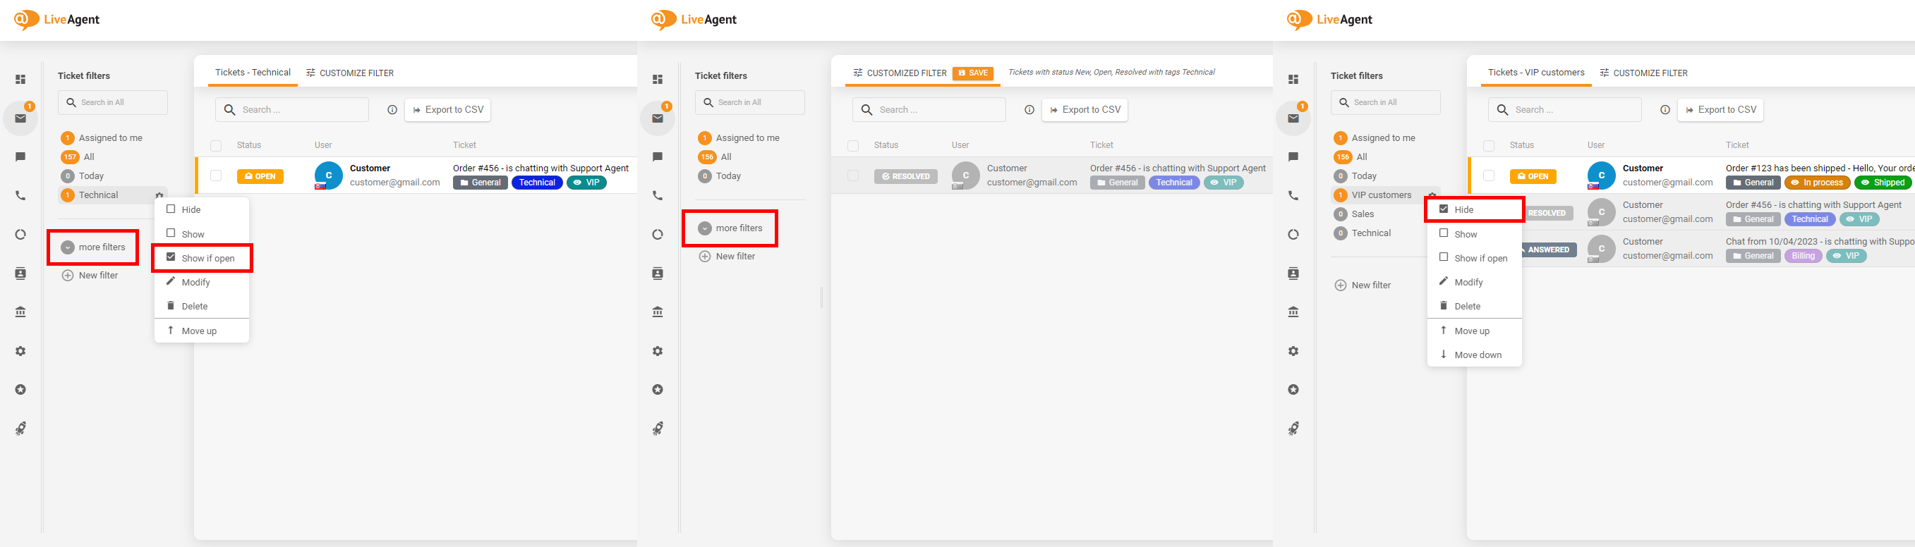The image size is (1915, 547).
Task: Open CUSTOMIZE FILTER beside Tickets - VIP customers
Action: pyautogui.click(x=1643, y=73)
